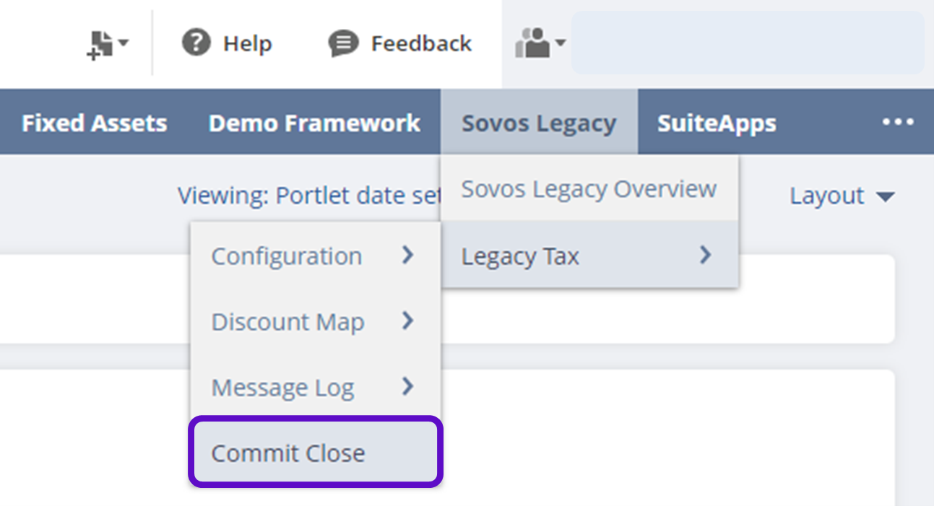Open the dropdown arrow beside the roles icon
934x506 pixels.
click(560, 43)
